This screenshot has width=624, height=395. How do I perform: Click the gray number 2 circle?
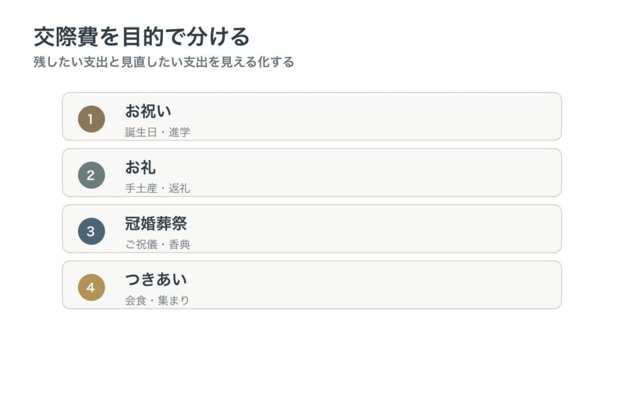point(91,175)
